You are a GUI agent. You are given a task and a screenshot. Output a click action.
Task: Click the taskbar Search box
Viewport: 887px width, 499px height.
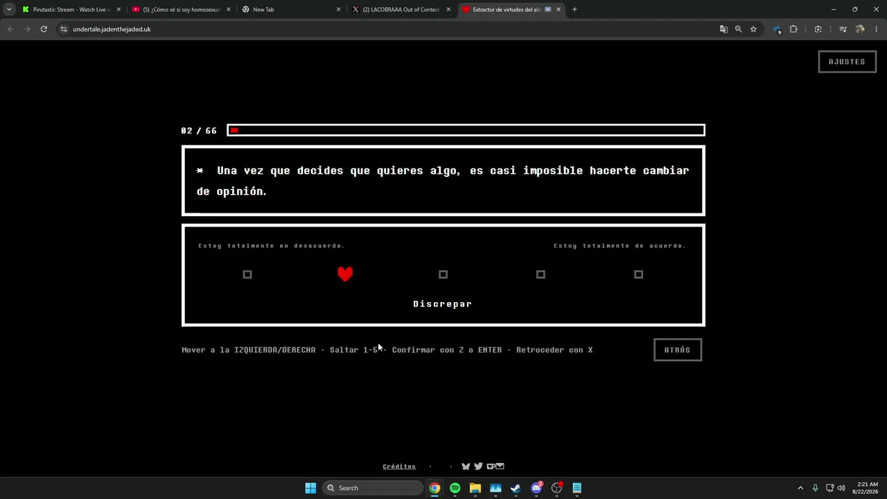pyautogui.click(x=373, y=488)
